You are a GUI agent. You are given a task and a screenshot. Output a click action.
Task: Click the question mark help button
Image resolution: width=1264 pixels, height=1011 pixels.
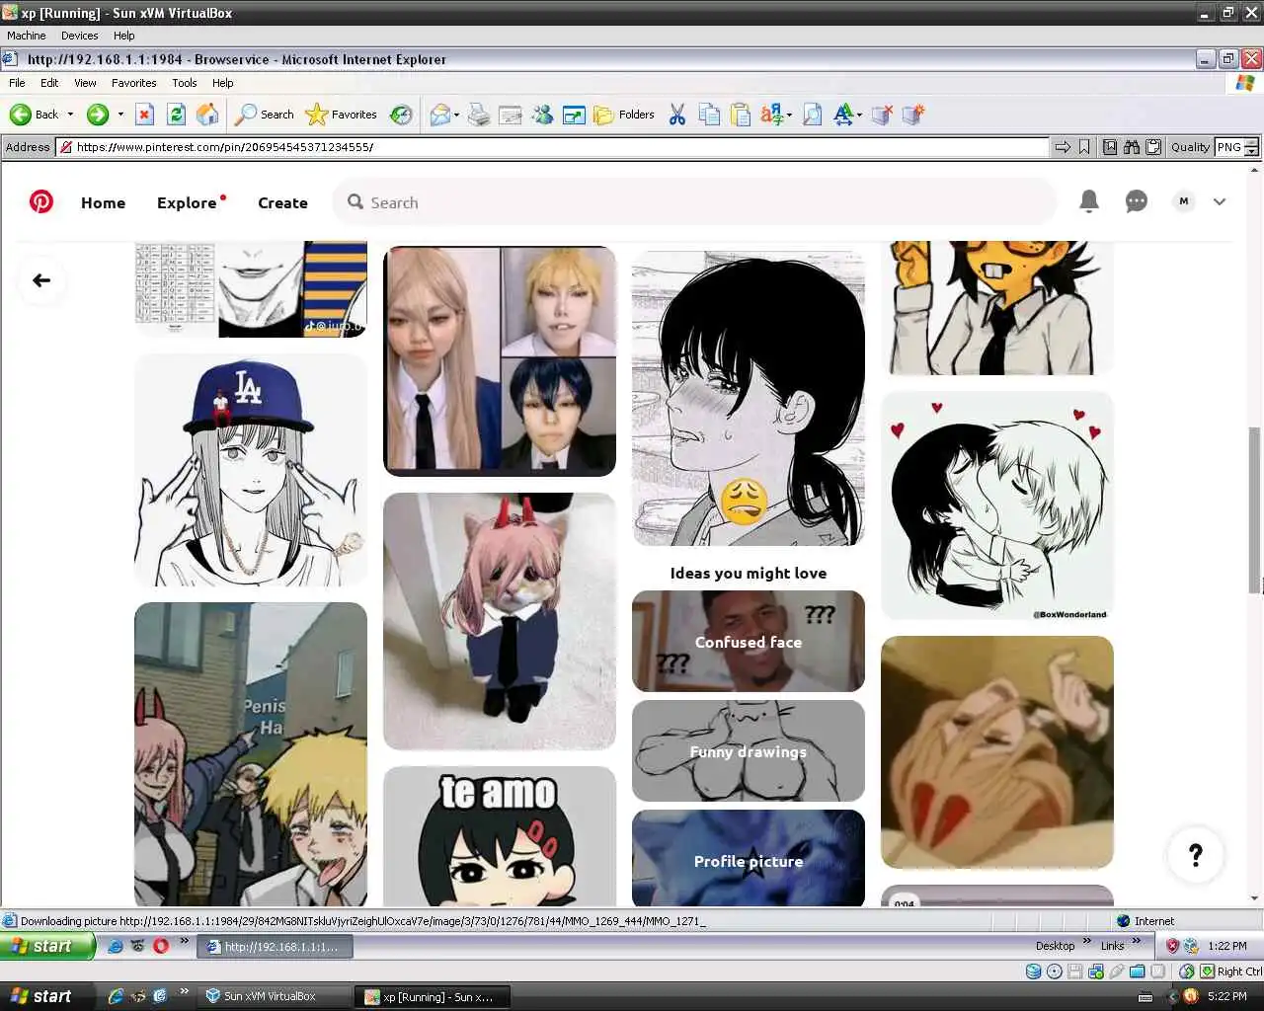pyautogui.click(x=1195, y=855)
